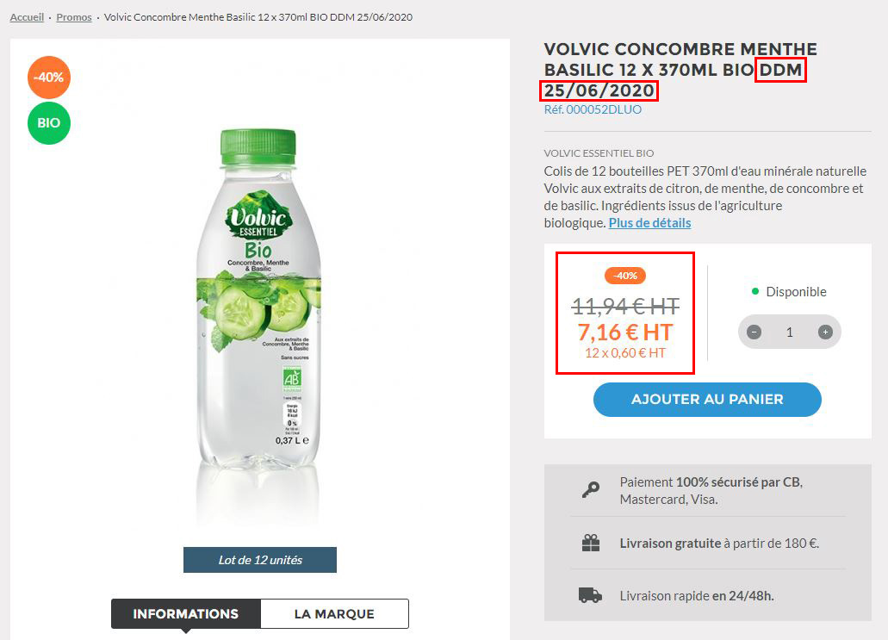Open Promos breadcrumb link

point(73,17)
